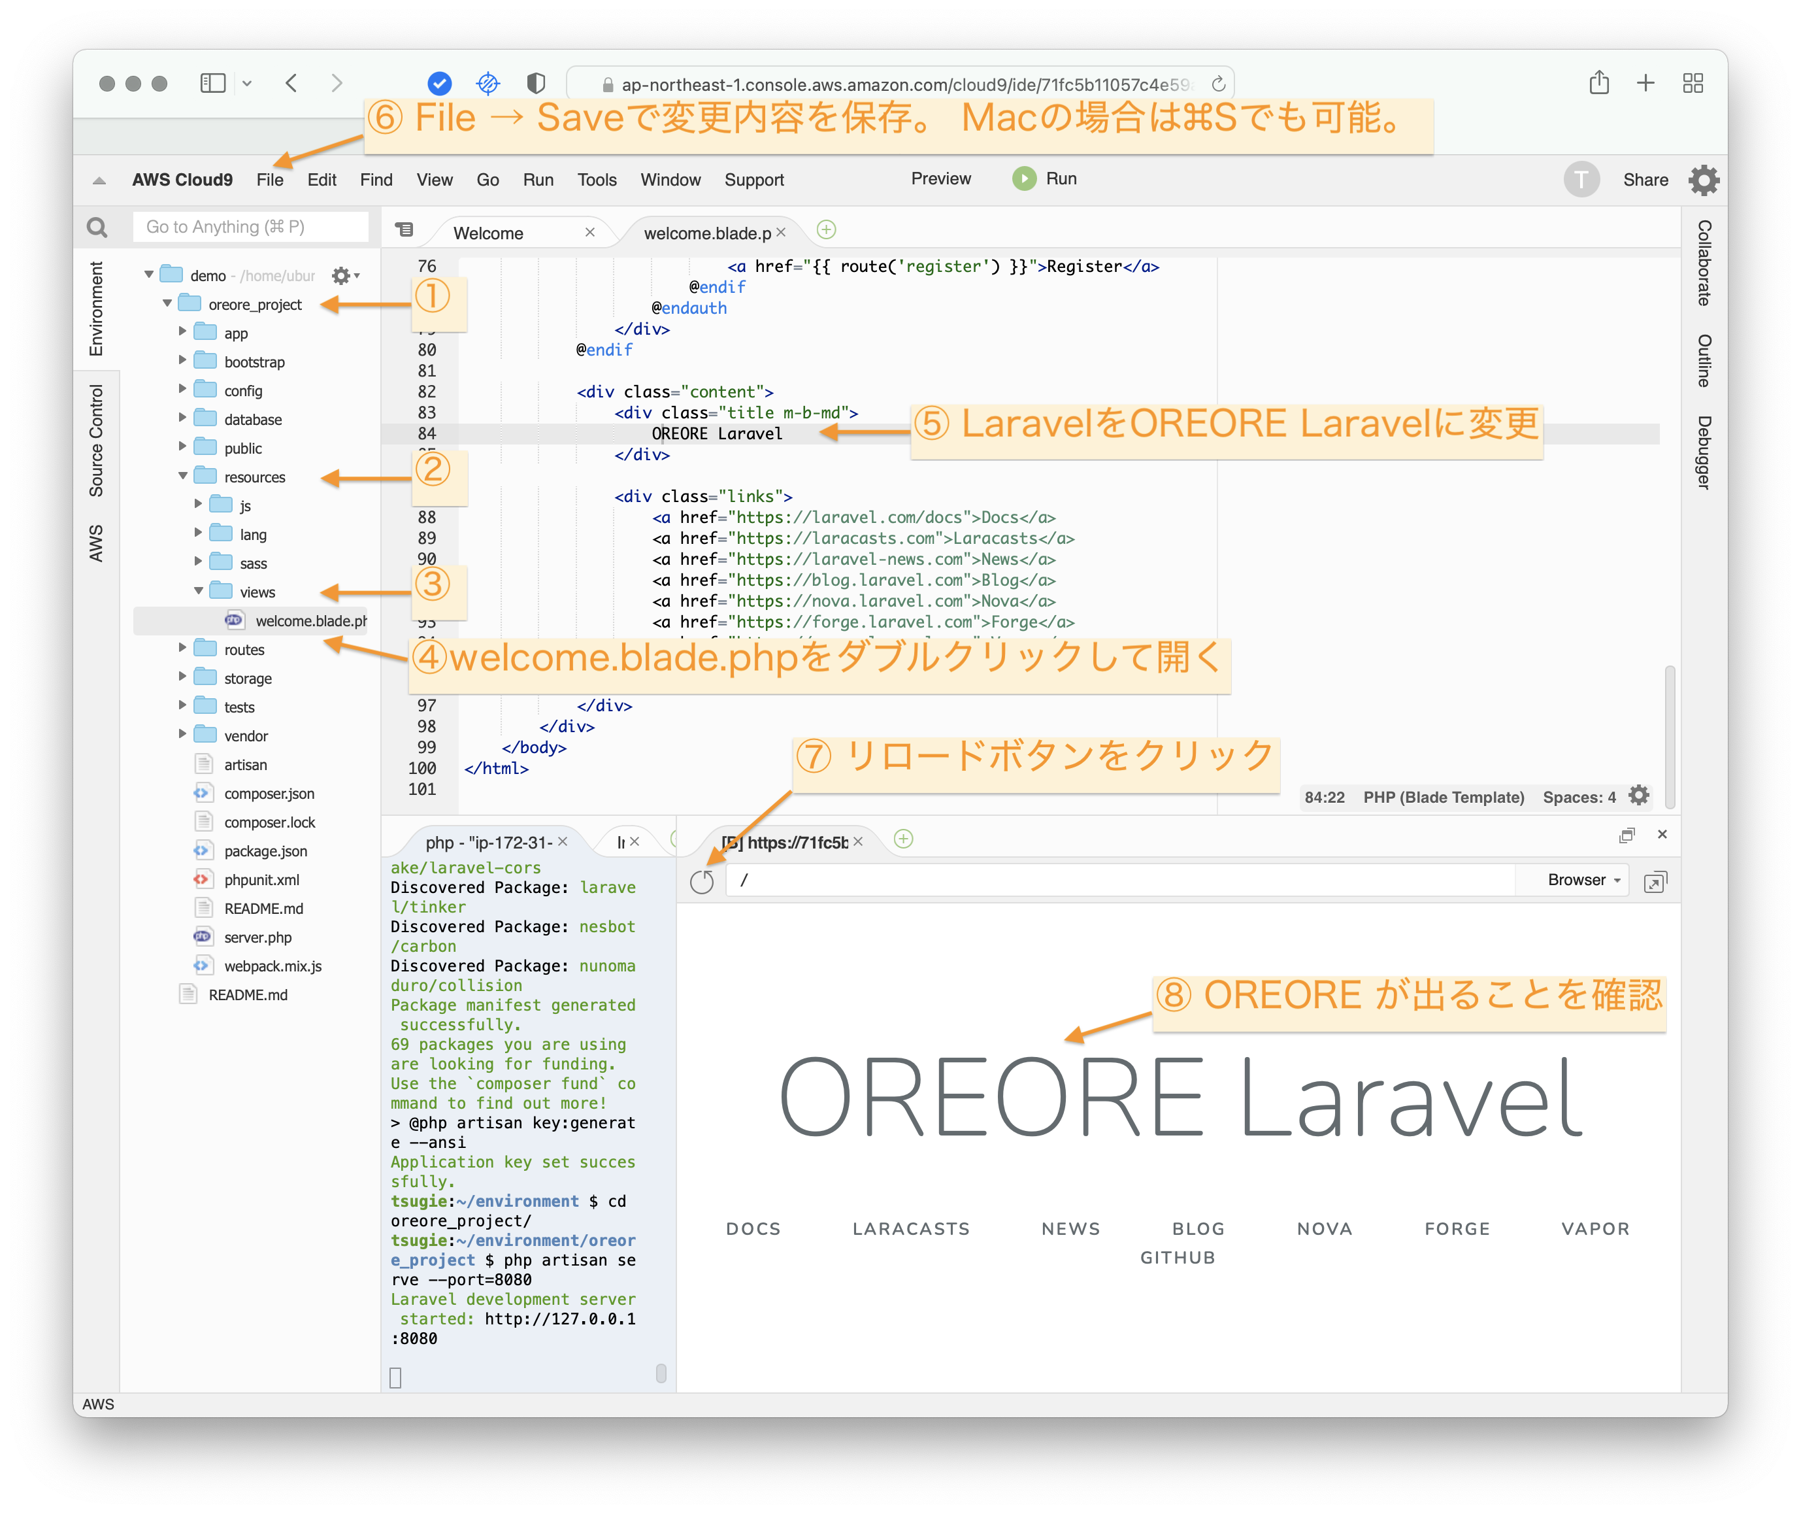The height and width of the screenshot is (1514, 1801).
Task: Click the Share button
Action: click(x=1645, y=180)
